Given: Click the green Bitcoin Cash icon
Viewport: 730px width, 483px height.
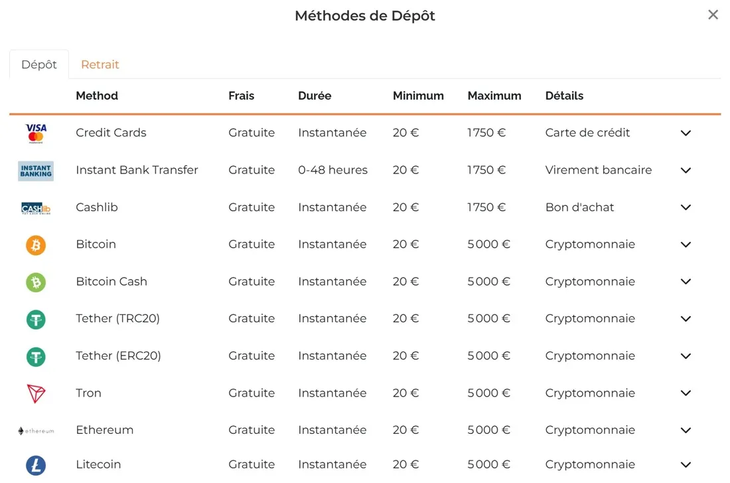Looking at the screenshot, I should (x=36, y=282).
